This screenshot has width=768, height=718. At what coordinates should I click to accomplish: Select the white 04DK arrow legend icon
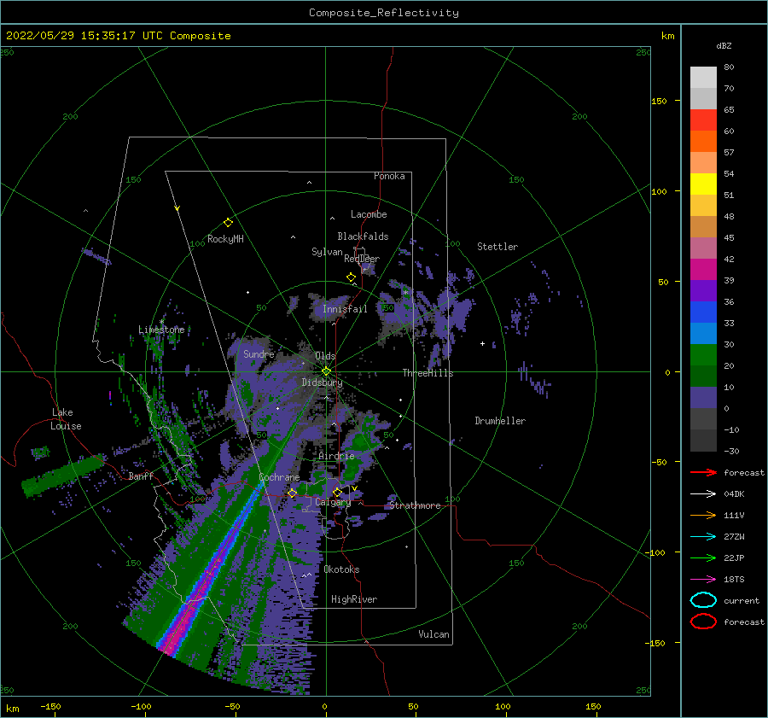pos(703,494)
